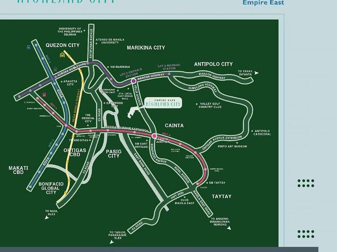Click the Antipolo Cathedral label
Viewport: 337px width, 252px height.
[262, 132]
